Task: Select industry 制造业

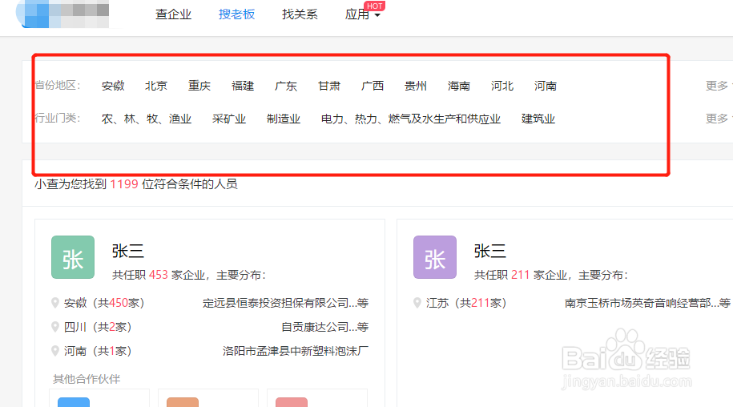Action: 284,119
